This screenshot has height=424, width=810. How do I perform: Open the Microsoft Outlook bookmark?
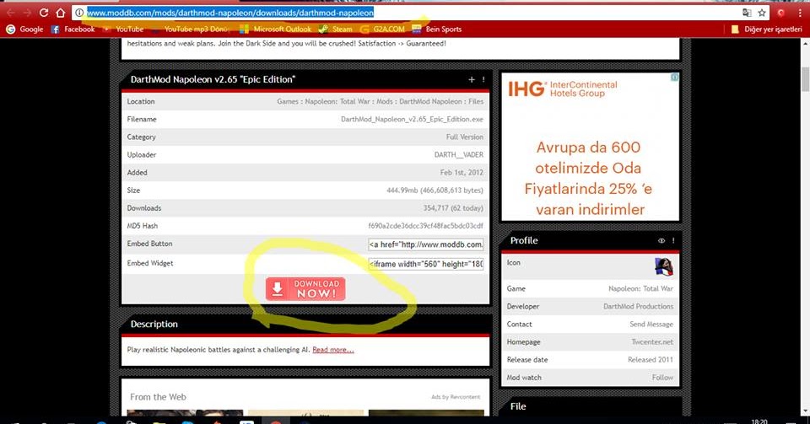[x=276, y=30]
